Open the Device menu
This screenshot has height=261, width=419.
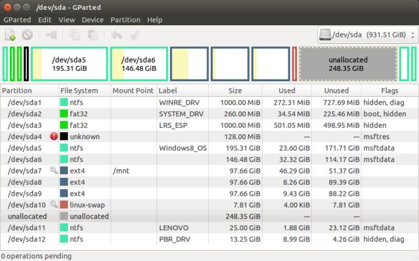click(92, 20)
